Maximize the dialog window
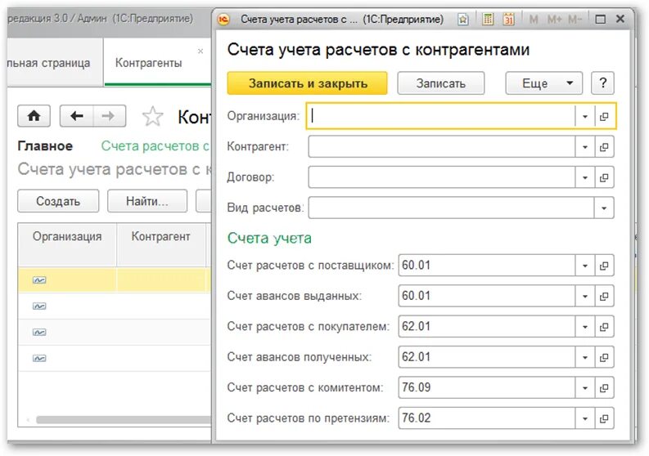 point(600,19)
